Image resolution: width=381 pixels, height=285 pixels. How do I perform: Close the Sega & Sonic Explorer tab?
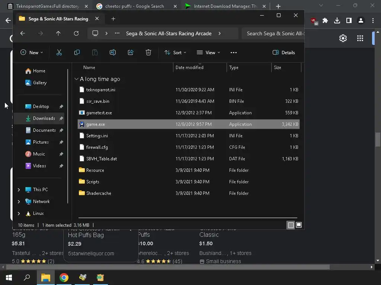97,19
